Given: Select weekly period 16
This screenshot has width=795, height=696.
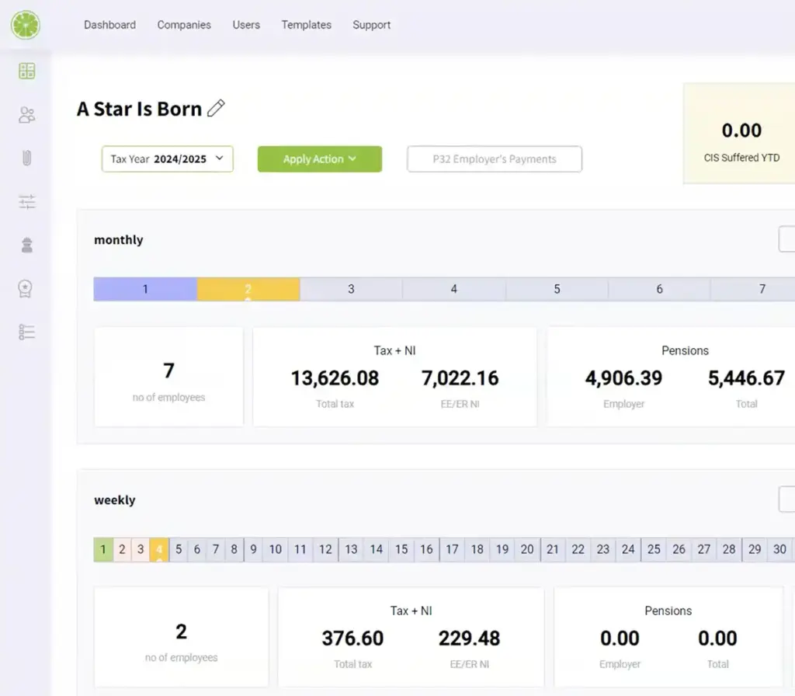Looking at the screenshot, I should [426, 549].
